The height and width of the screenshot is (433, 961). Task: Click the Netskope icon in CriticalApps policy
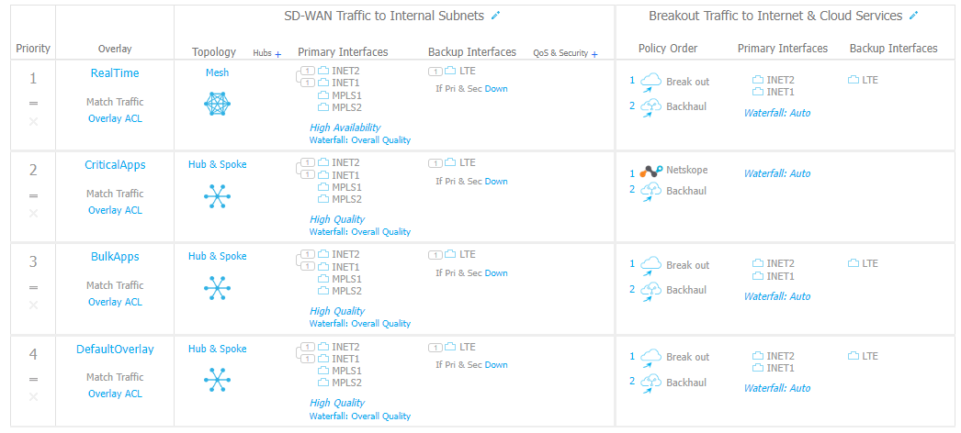click(x=650, y=171)
